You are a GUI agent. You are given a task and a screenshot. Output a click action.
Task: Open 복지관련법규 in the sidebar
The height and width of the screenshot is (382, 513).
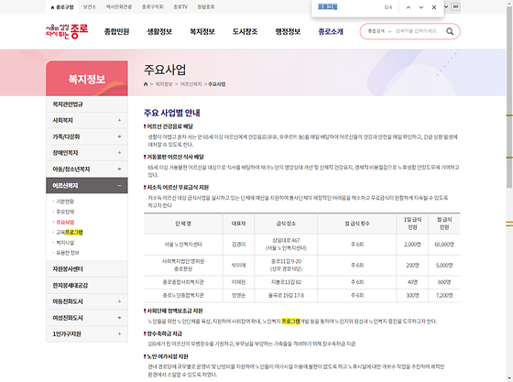87,104
